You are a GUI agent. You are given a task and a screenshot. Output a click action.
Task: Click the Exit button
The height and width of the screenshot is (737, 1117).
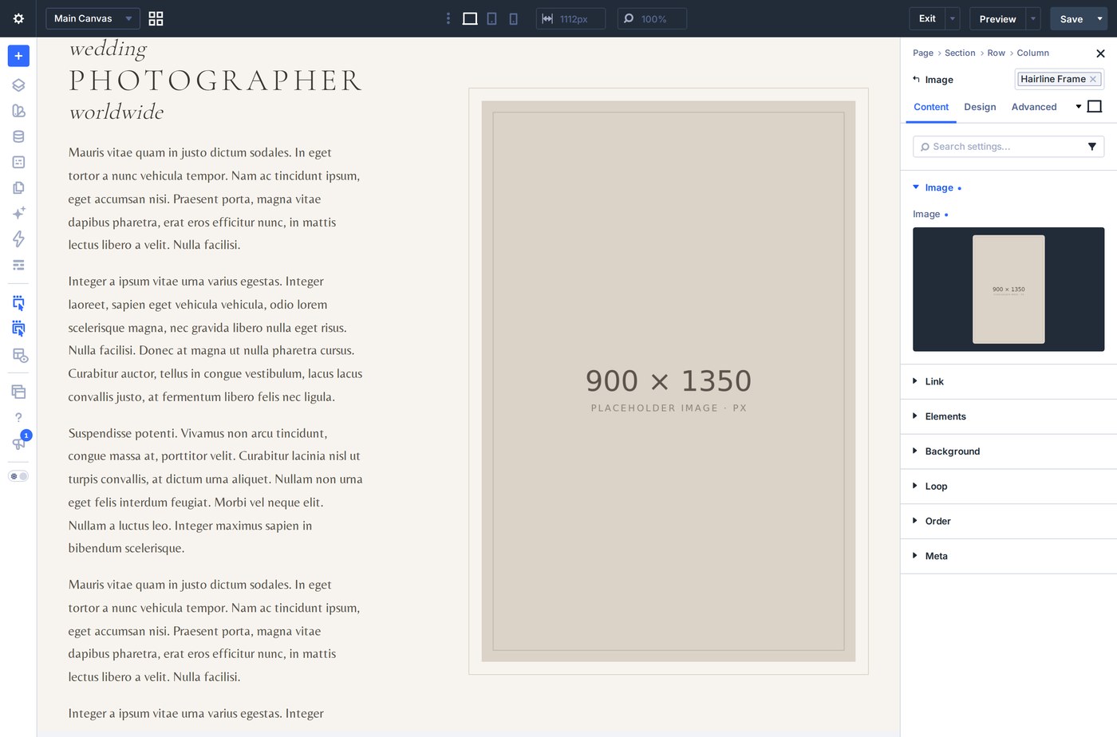pyautogui.click(x=927, y=18)
